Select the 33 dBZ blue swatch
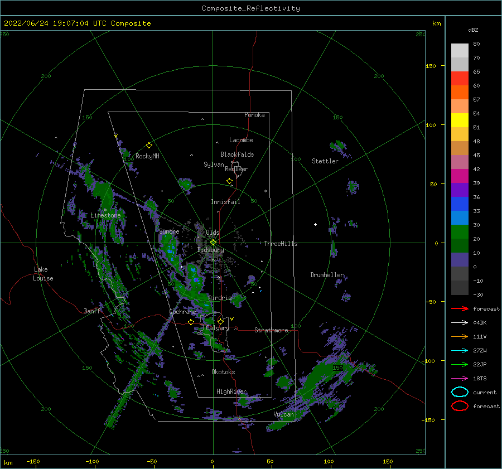 coord(460,204)
